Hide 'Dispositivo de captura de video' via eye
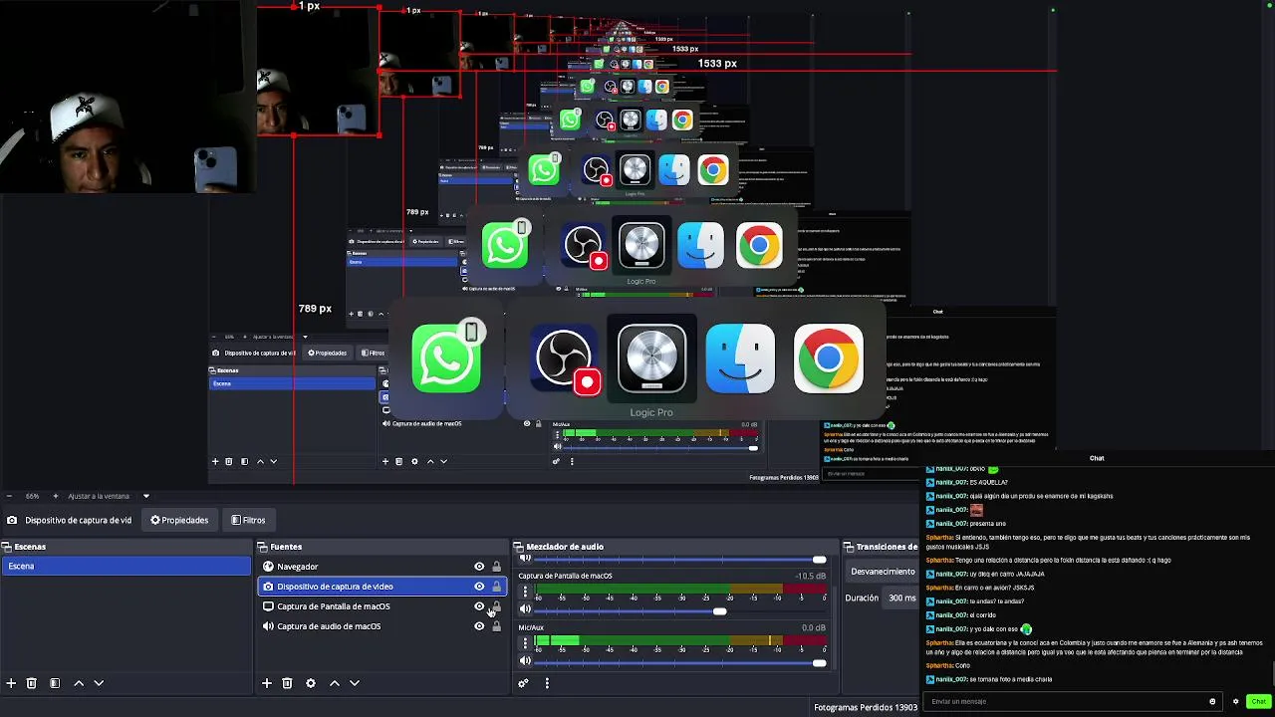Viewport: 1275px width, 717px height. click(x=479, y=587)
